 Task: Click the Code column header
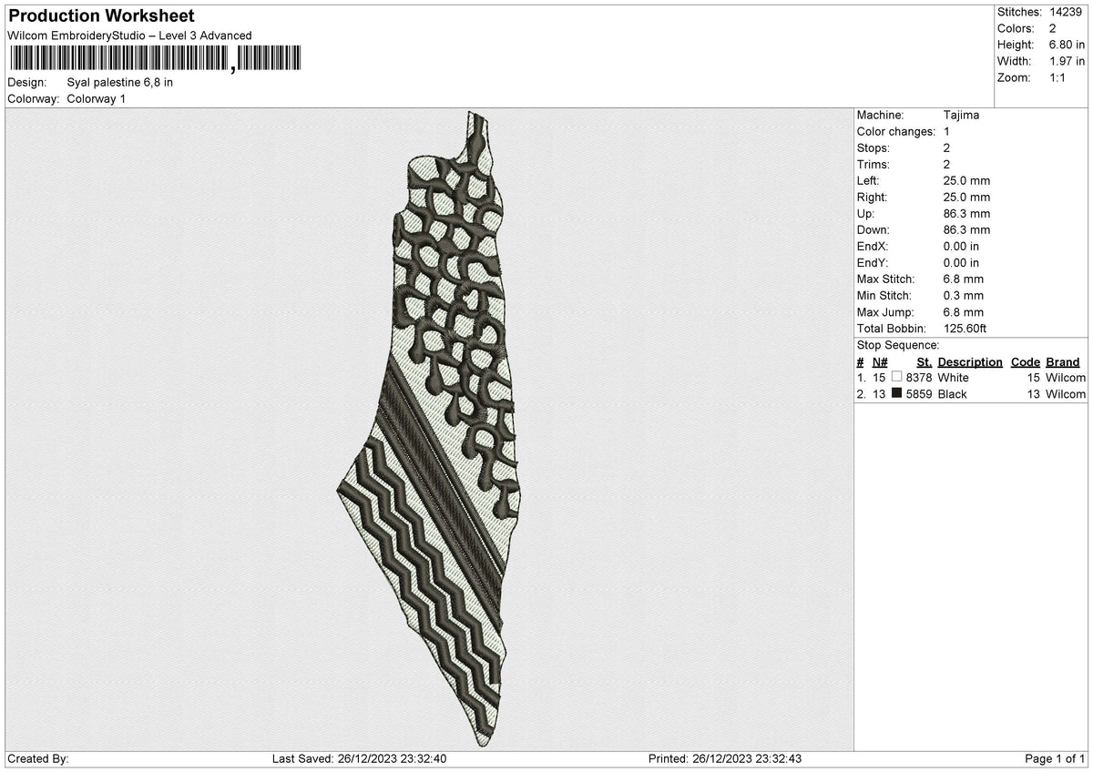coord(1025,361)
